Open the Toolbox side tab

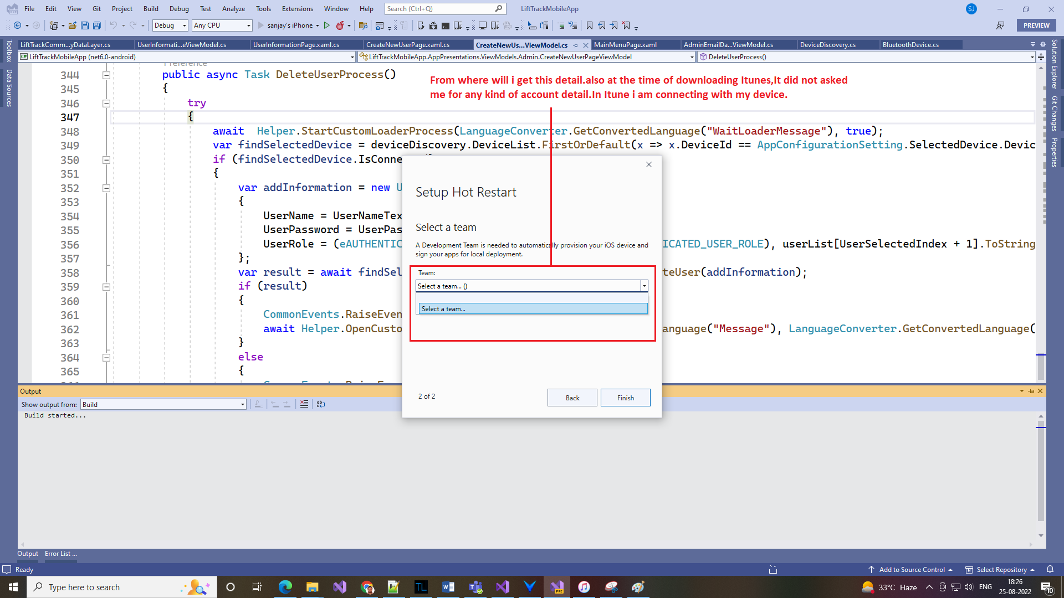tap(8, 50)
